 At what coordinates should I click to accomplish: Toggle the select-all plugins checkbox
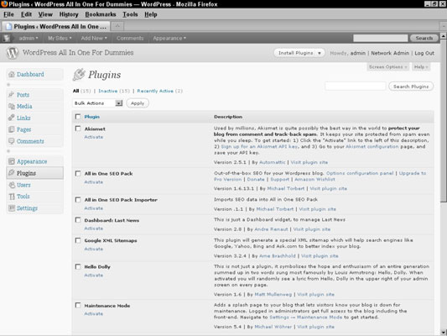(78, 117)
